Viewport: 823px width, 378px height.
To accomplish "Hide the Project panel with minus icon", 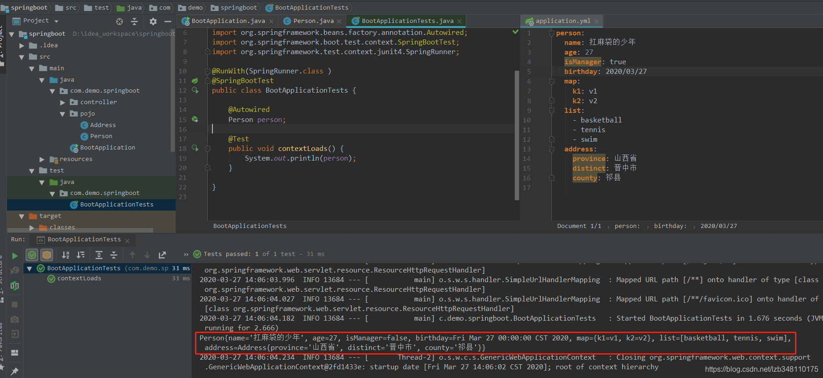I will point(168,21).
